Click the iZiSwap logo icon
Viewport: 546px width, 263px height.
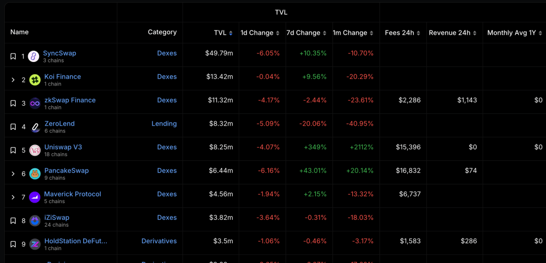coord(35,221)
